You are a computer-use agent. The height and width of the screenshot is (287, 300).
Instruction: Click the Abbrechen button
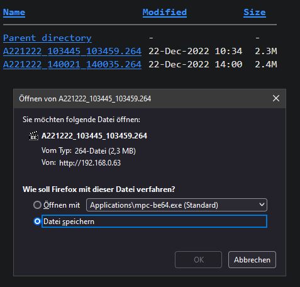[252, 260]
